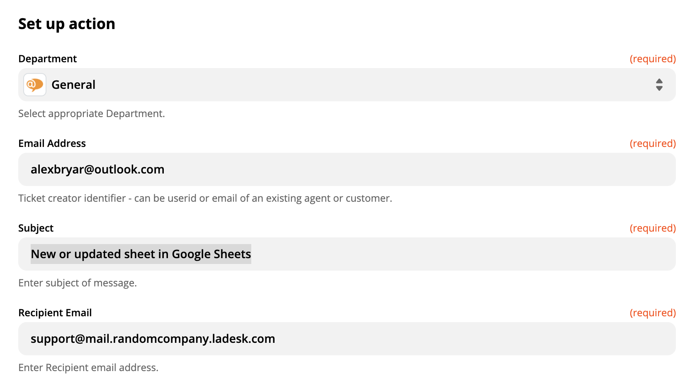Click the text Enter Recipient email address
Image resolution: width=695 pixels, height=386 pixels.
pos(88,367)
